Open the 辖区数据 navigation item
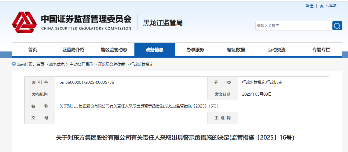 [x=236, y=50]
